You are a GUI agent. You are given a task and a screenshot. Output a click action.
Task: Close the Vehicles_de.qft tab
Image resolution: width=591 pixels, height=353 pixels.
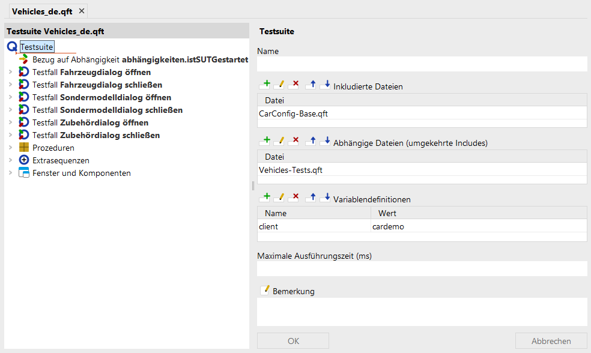(82, 11)
